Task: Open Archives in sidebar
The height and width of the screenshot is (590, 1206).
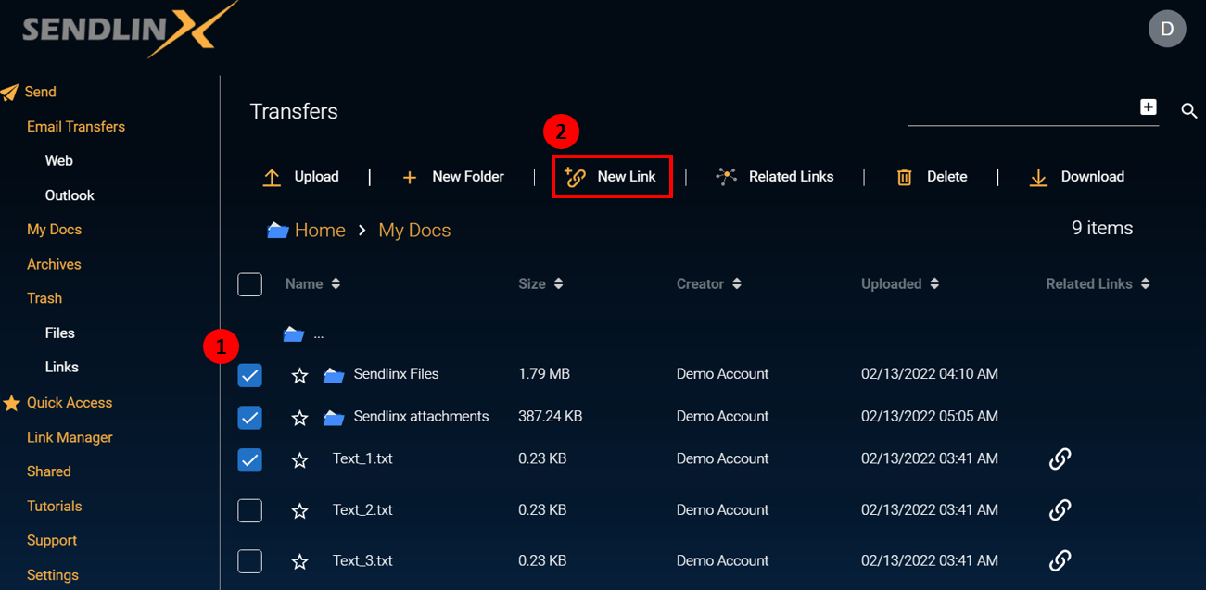Action: pyautogui.click(x=54, y=264)
